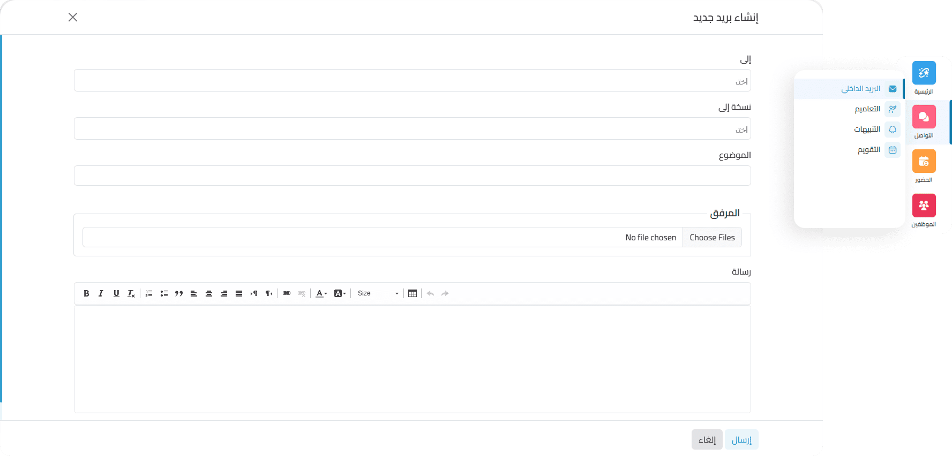Image resolution: width=952 pixels, height=456 pixels.
Task: Insert a bulleted list
Action: (x=164, y=293)
